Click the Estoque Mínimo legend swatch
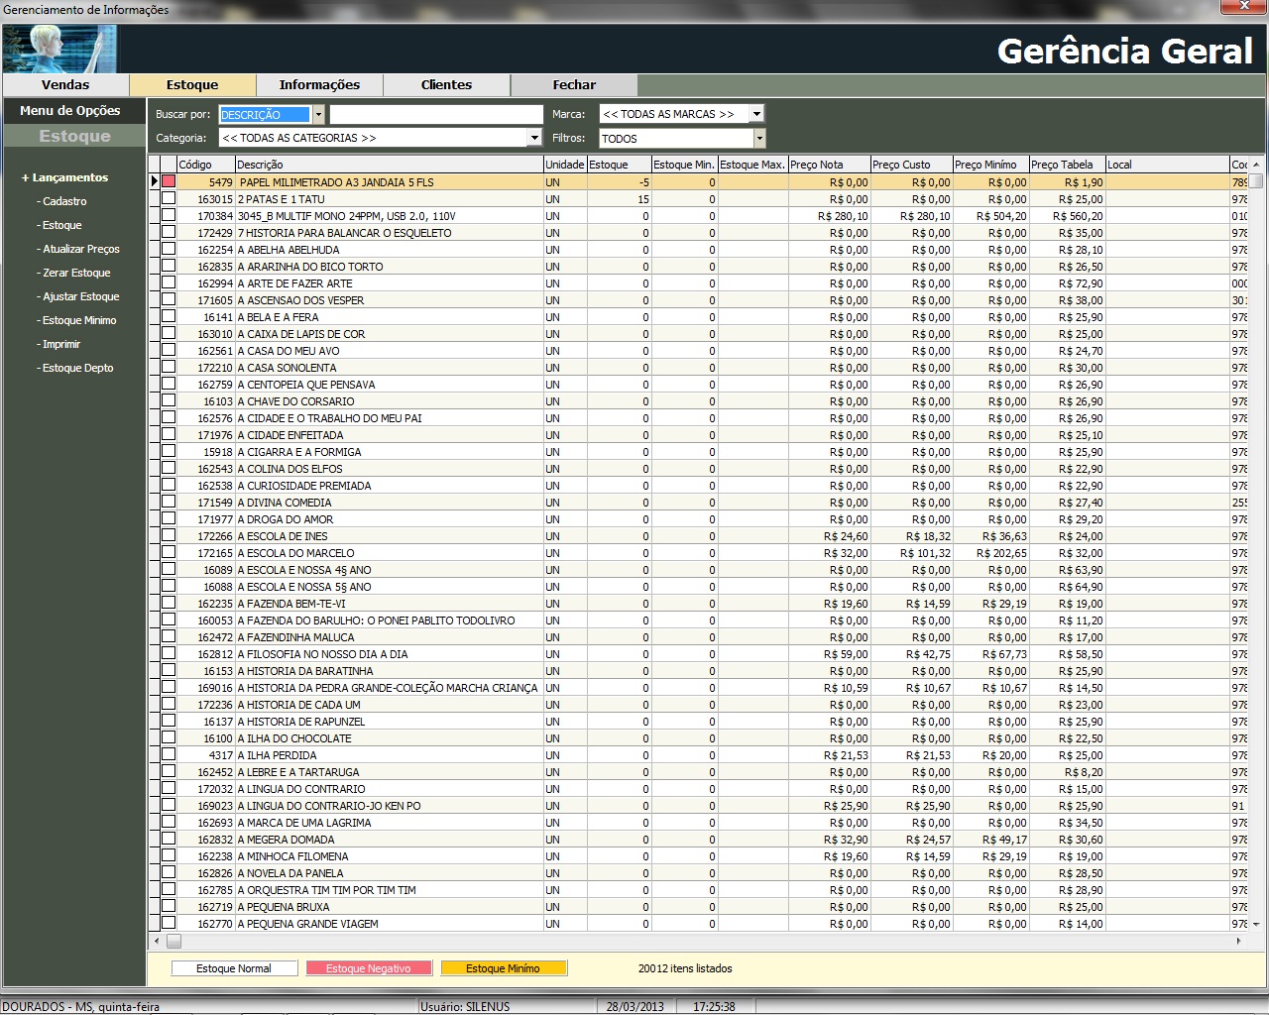 coord(504,968)
